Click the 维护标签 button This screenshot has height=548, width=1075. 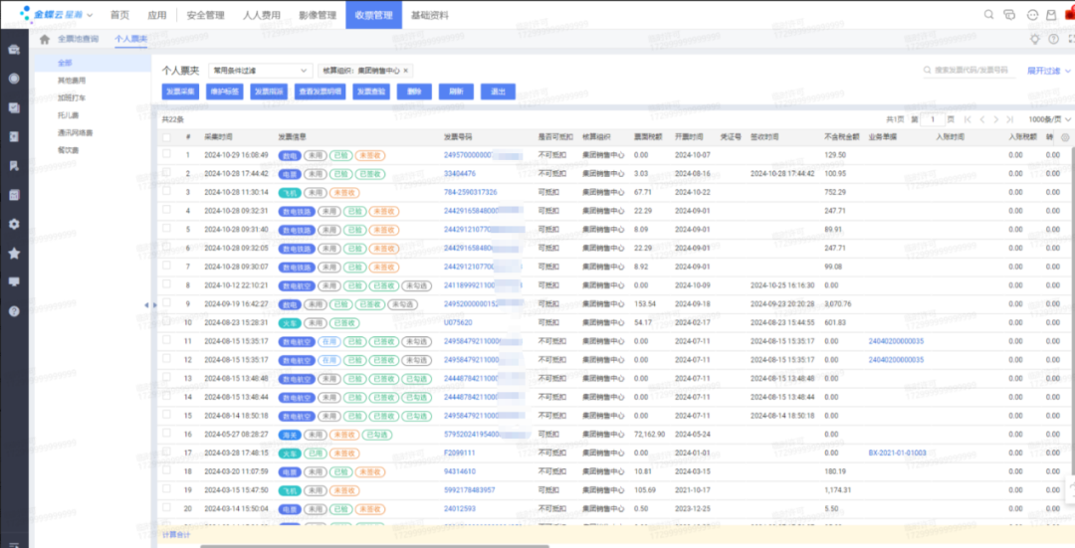pos(225,91)
